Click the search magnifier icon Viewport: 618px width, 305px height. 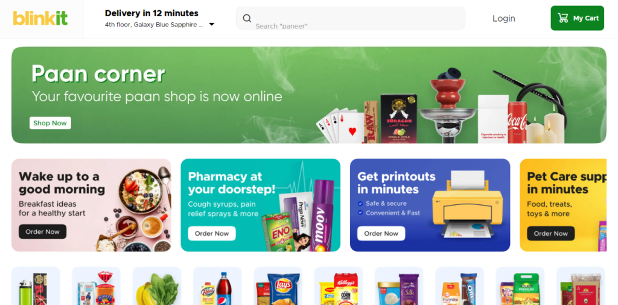pyautogui.click(x=247, y=18)
